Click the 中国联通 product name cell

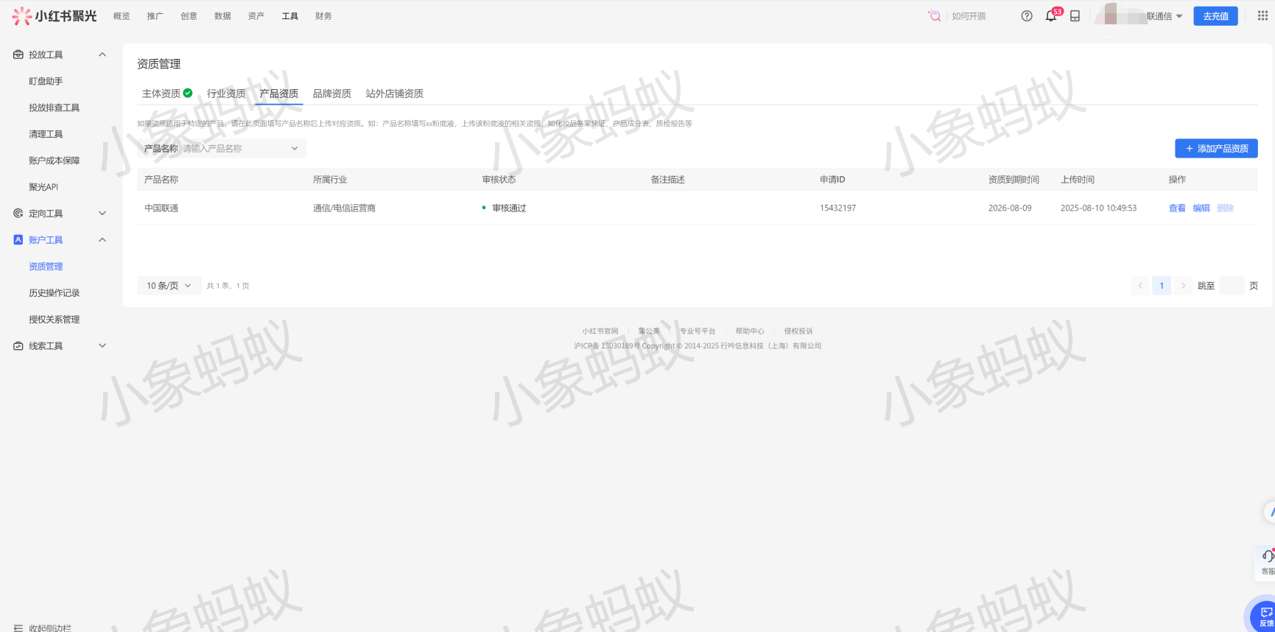click(161, 208)
